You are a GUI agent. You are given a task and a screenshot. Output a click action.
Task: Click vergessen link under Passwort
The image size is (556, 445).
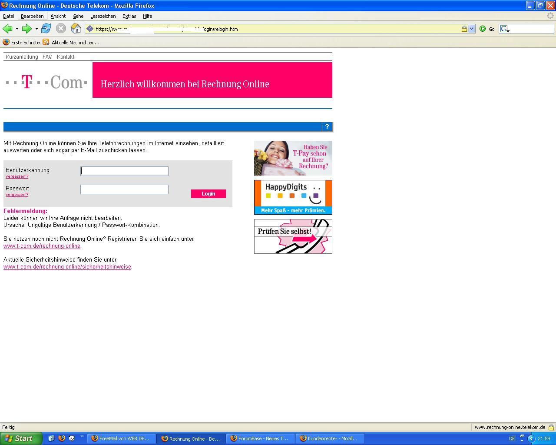click(x=17, y=195)
